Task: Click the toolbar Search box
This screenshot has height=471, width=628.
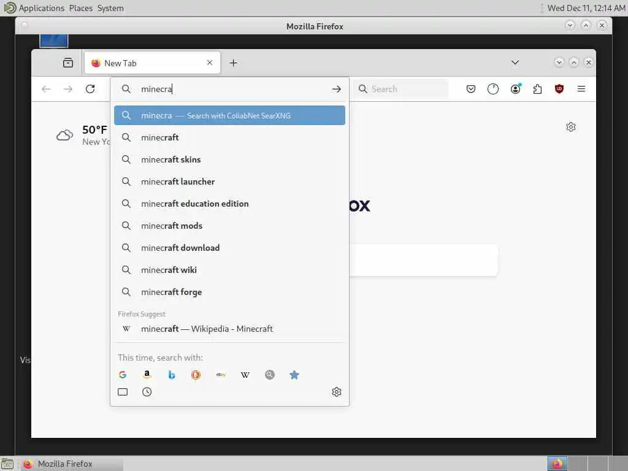Action: [400, 89]
